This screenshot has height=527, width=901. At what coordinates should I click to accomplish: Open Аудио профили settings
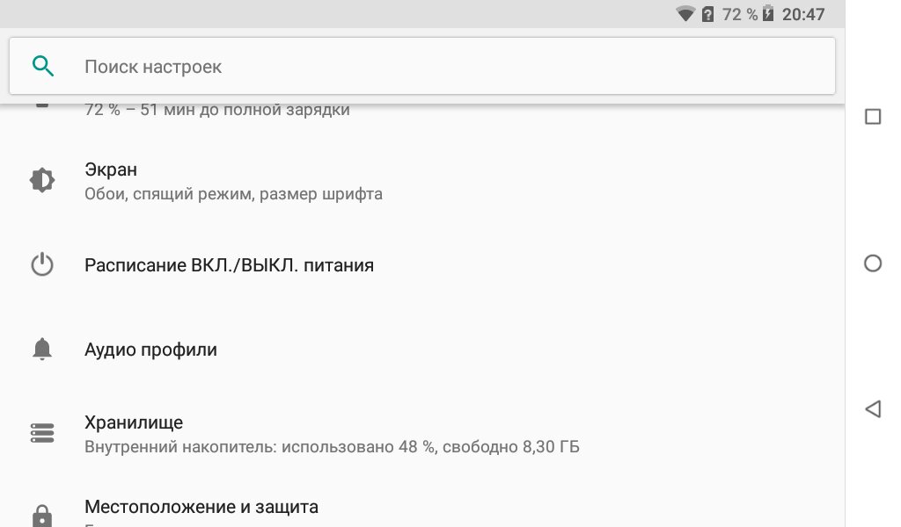(150, 350)
